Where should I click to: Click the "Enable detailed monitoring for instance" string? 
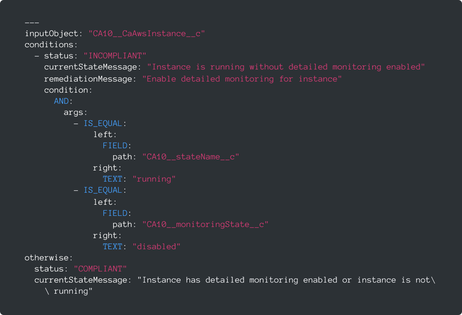coord(242,79)
